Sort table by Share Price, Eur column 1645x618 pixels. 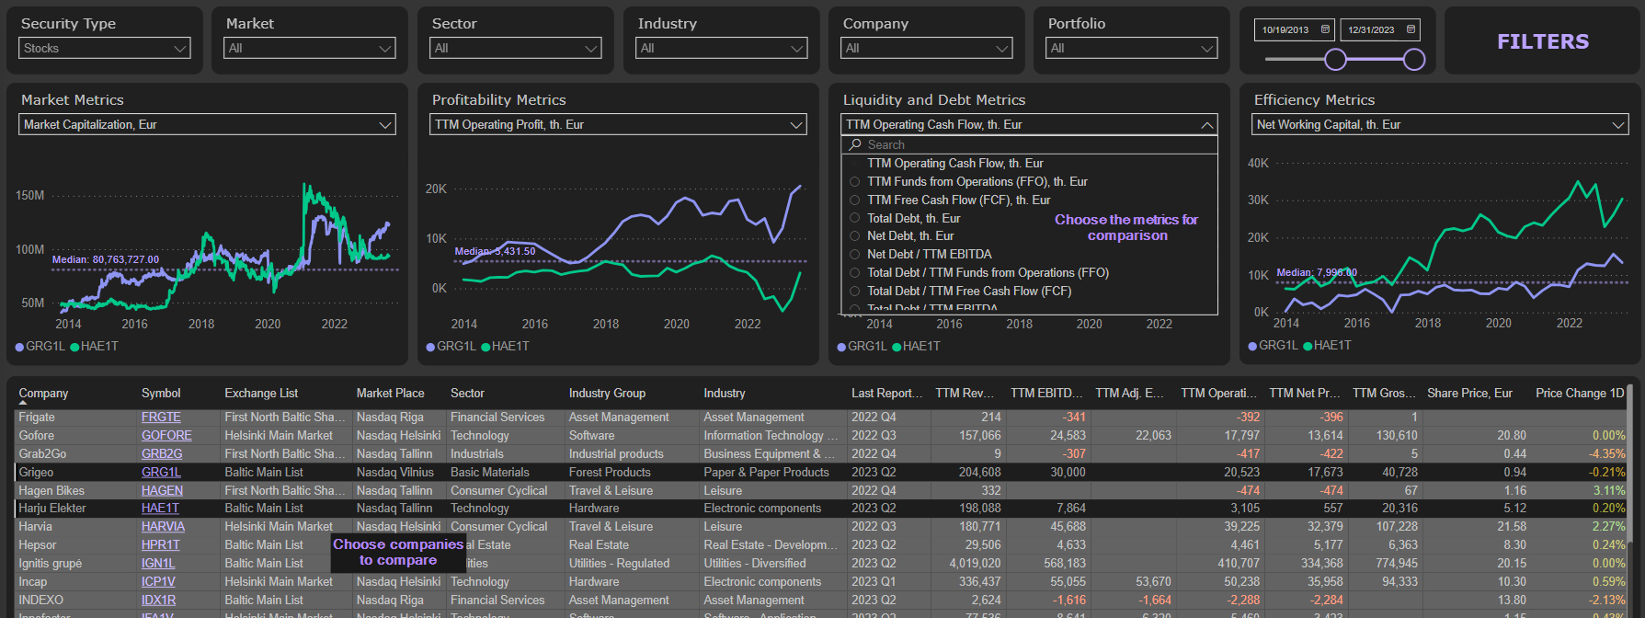point(1468,393)
